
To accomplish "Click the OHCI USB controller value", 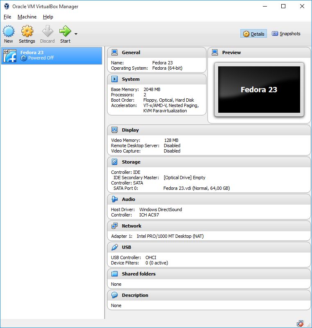I will (x=151, y=257).
